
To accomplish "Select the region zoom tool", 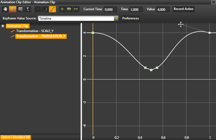I will (x=20, y=9).
